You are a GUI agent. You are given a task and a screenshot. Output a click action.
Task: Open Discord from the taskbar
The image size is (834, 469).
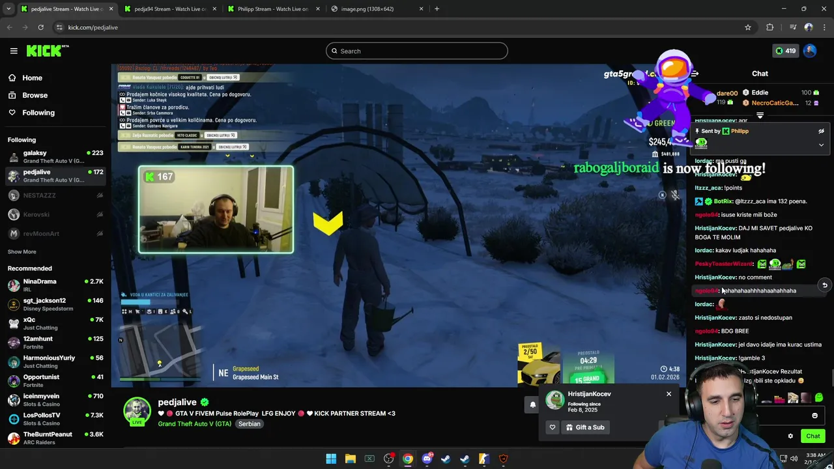pos(427,459)
